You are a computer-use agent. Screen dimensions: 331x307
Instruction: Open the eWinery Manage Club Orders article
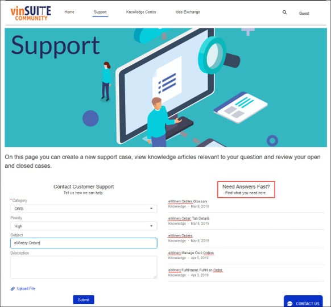click(191, 253)
